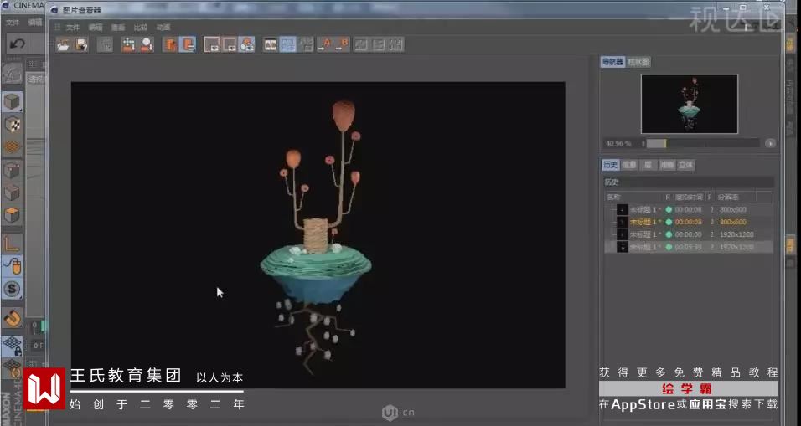Open the 编辑 menu in Picture Viewer
This screenshot has height=426, width=801.
[x=96, y=28]
